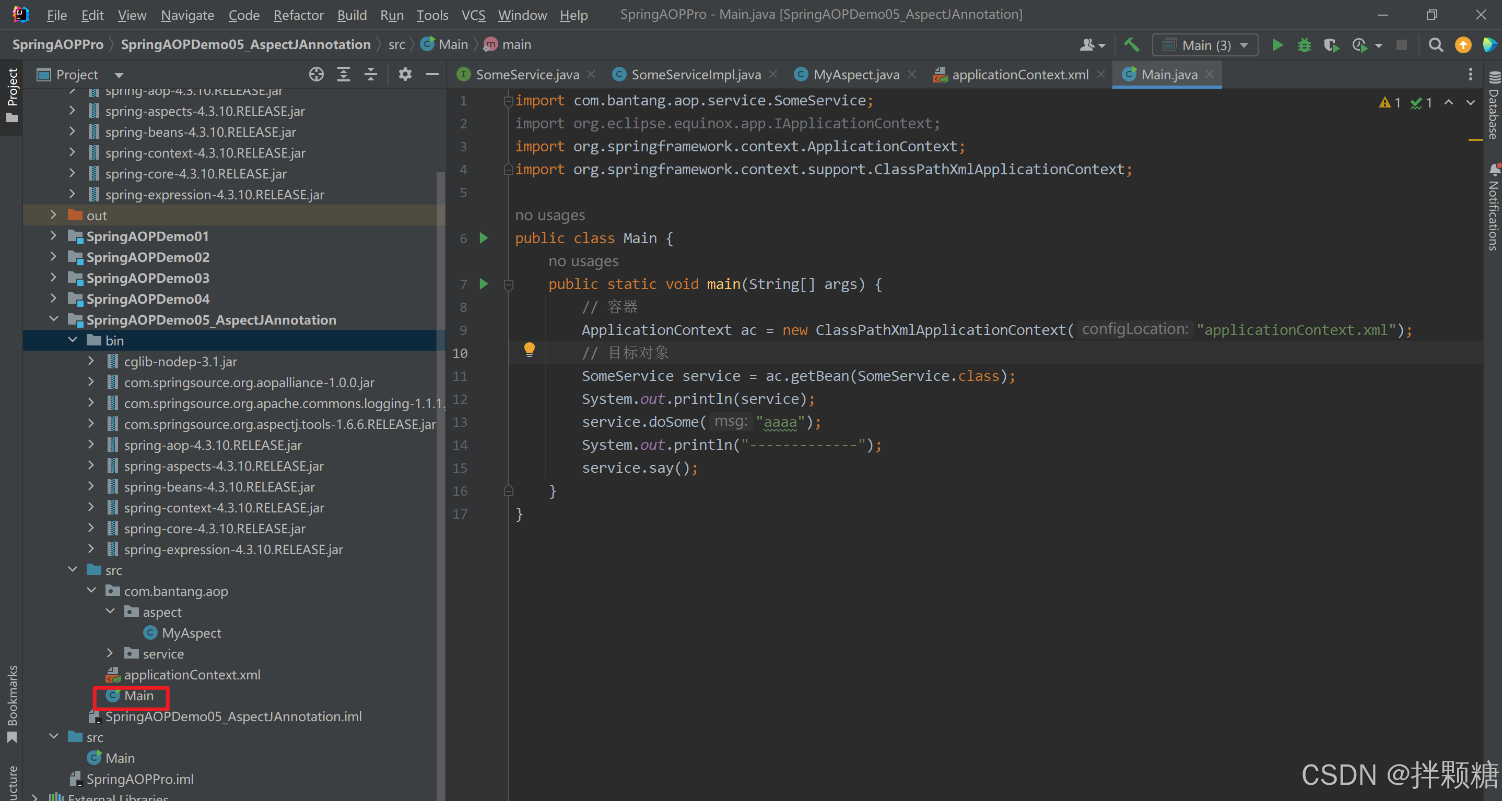Click the locate target crosshair icon
The width and height of the screenshot is (1502, 801).
[x=316, y=74]
